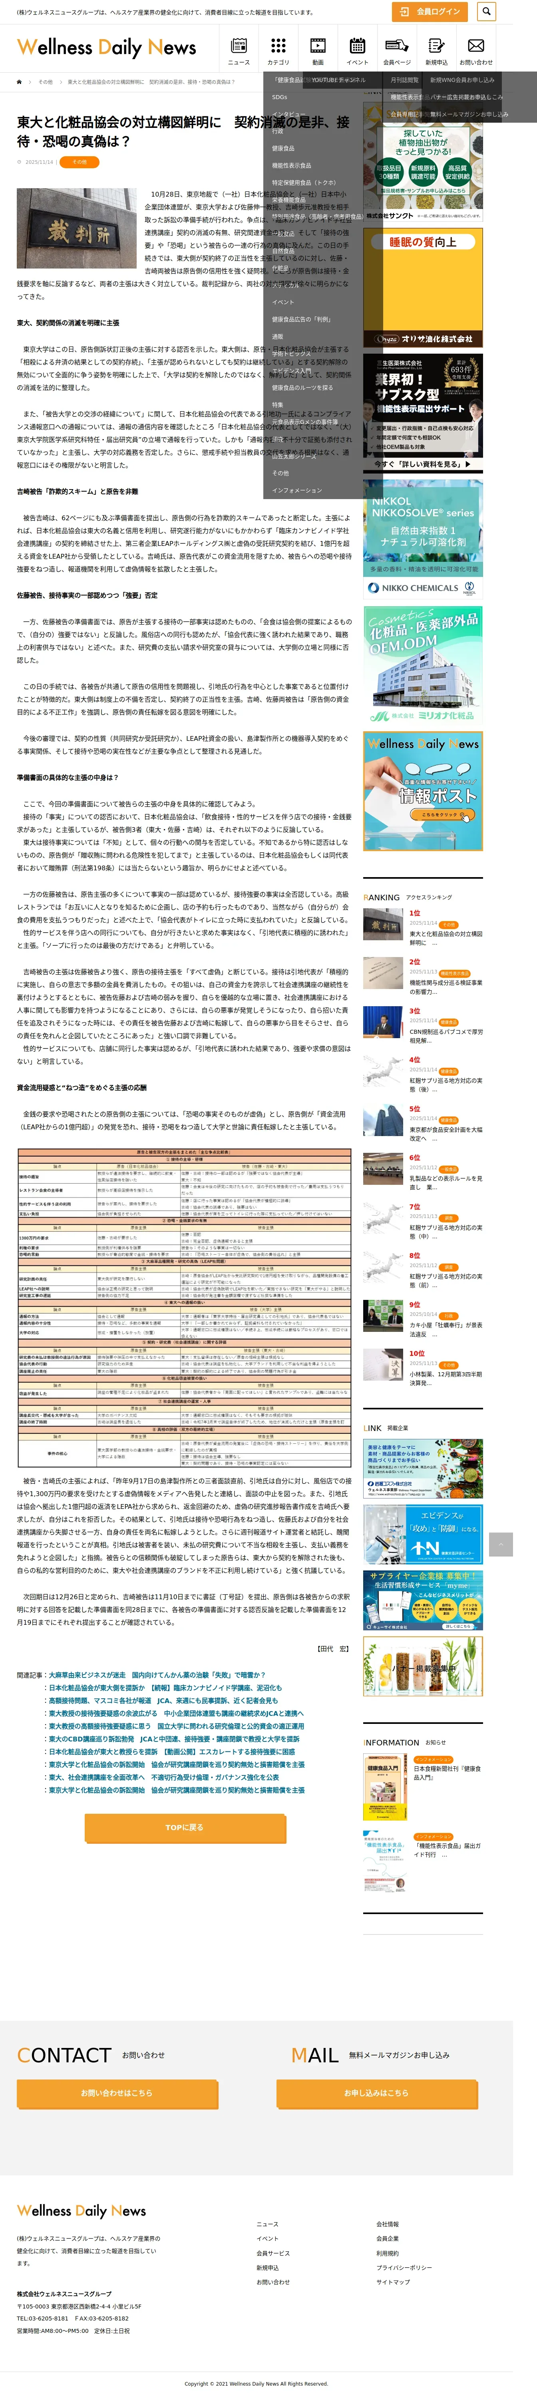Open rank 5 article 東京都が食品安全計画
This screenshot has width=537, height=2396.
(446, 1133)
